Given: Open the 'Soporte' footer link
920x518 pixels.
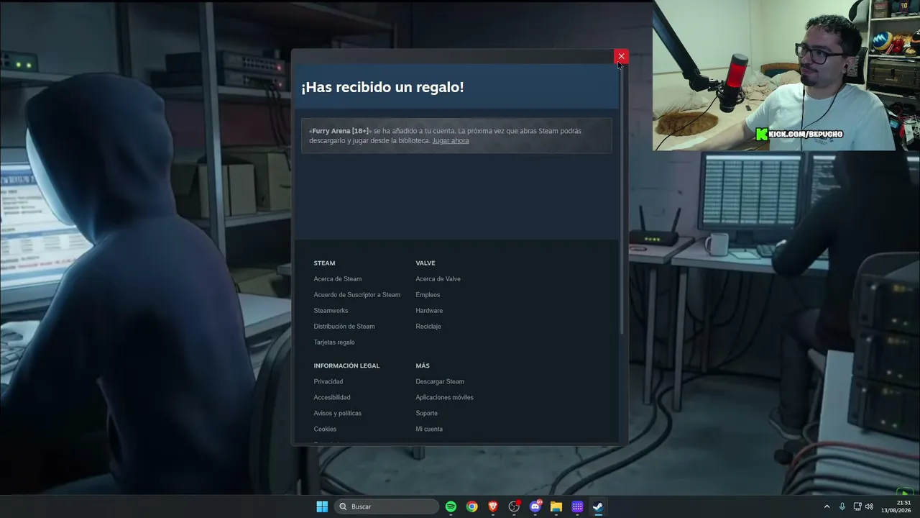Looking at the screenshot, I should coord(427,414).
